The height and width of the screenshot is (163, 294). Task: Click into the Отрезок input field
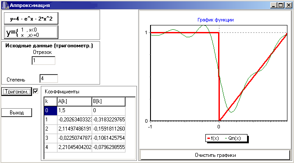pyautogui.click(x=43, y=61)
